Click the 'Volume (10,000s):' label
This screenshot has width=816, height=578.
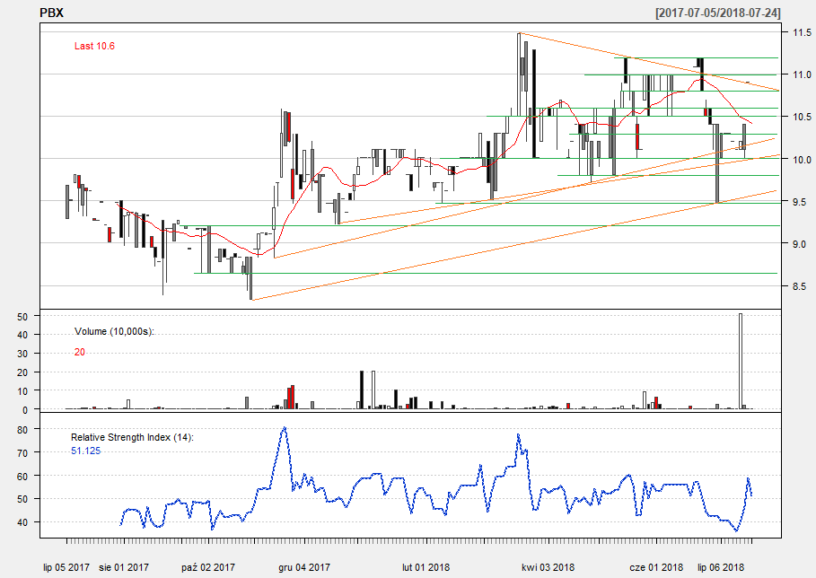(x=115, y=331)
